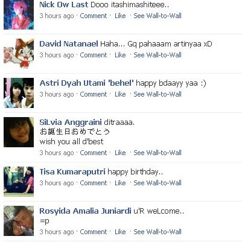The height and width of the screenshot is (242, 242).
Task: Visit David Natanael's profile name link
Action: coord(69,43)
